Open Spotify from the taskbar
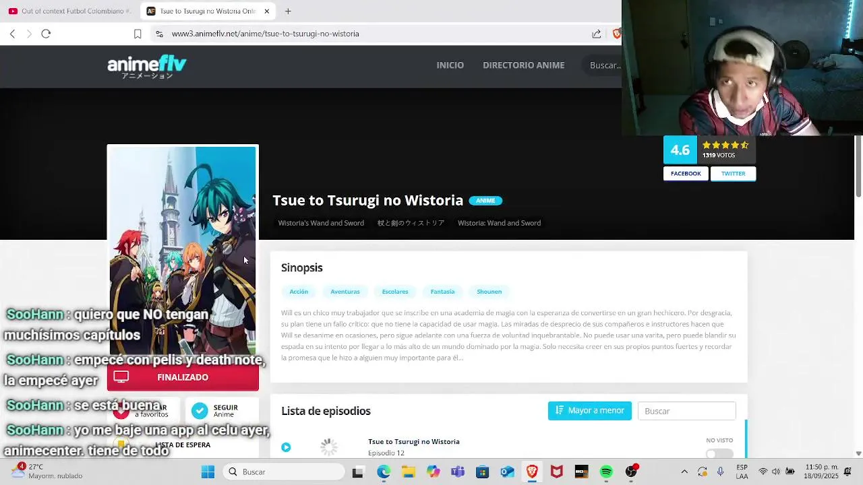Image resolution: width=863 pixels, height=485 pixels. click(x=606, y=472)
